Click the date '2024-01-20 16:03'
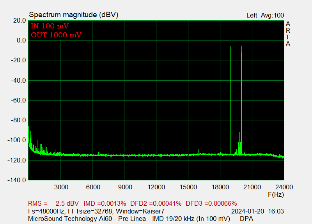This screenshot has height=224, width=312. coord(257,211)
